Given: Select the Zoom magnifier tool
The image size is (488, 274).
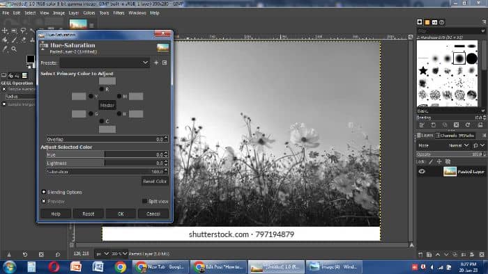Looking at the screenshot, I should pos(14,49).
